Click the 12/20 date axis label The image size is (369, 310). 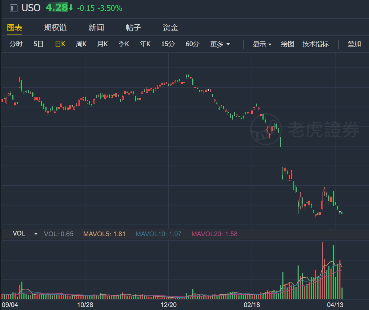168,305
